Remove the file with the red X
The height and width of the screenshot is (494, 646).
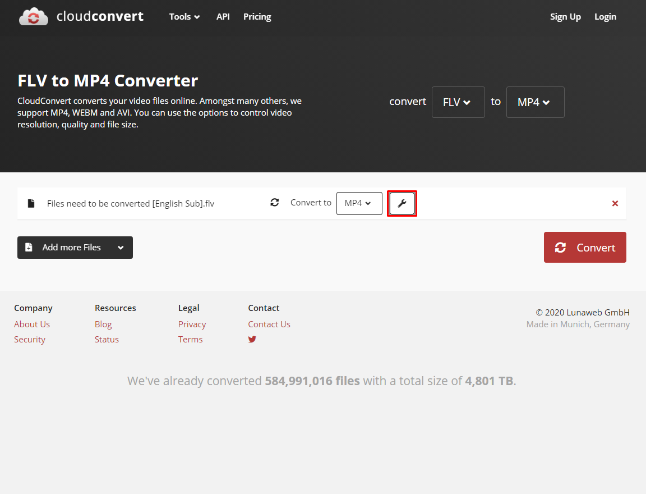click(615, 203)
